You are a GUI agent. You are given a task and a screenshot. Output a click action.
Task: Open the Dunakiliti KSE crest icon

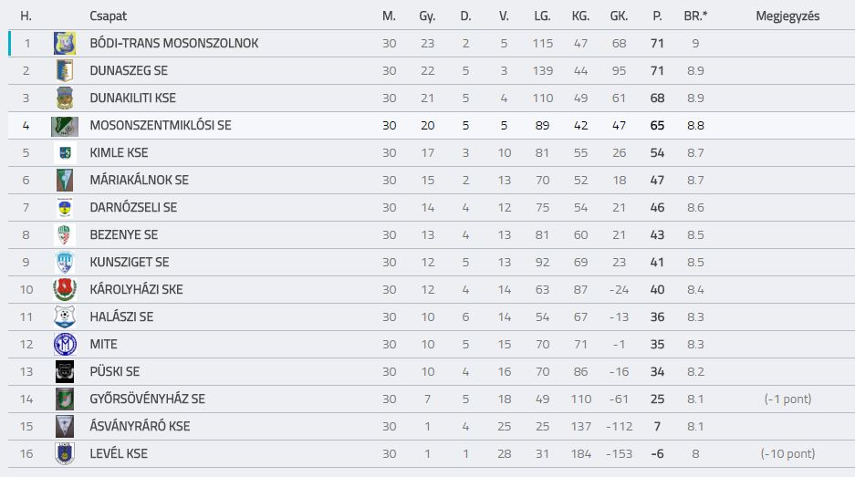click(x=65, y=99)
